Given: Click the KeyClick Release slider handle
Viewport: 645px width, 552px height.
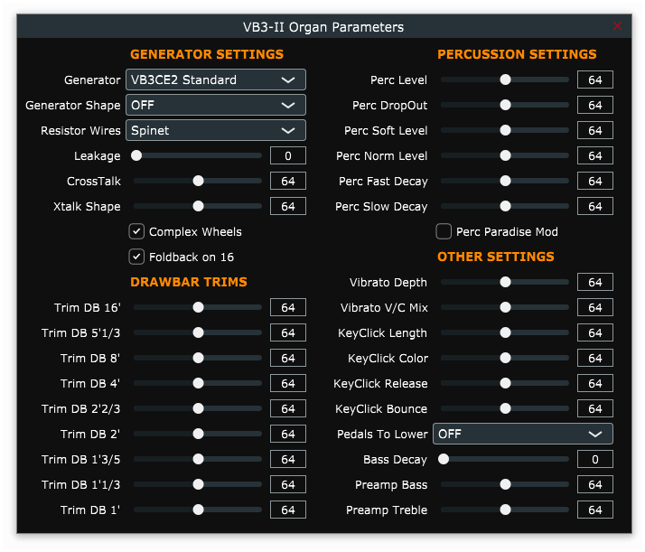Looking at the screenshot, I should [x=505, y=383].
